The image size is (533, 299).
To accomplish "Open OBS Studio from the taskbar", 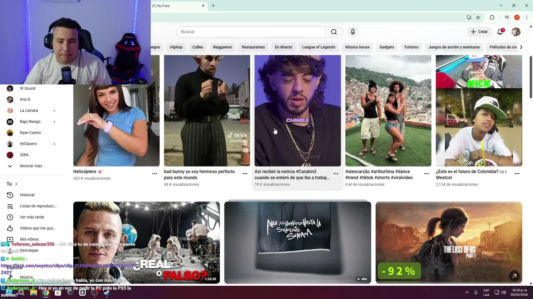I will (x=95, y=292).
